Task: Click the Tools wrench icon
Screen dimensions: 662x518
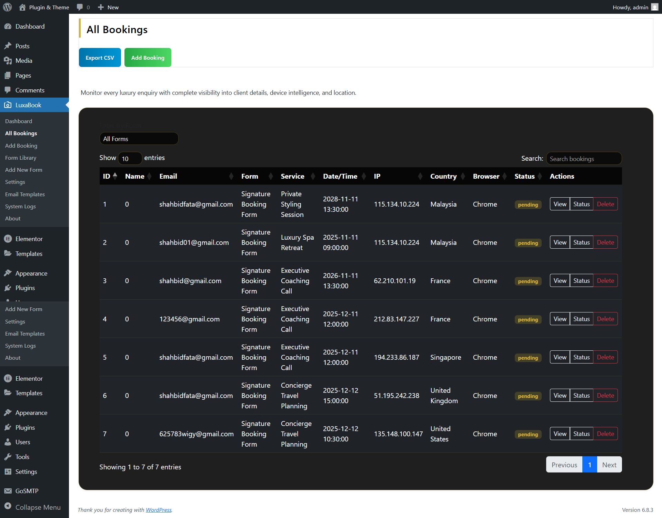Action: [x=8, y=457]
